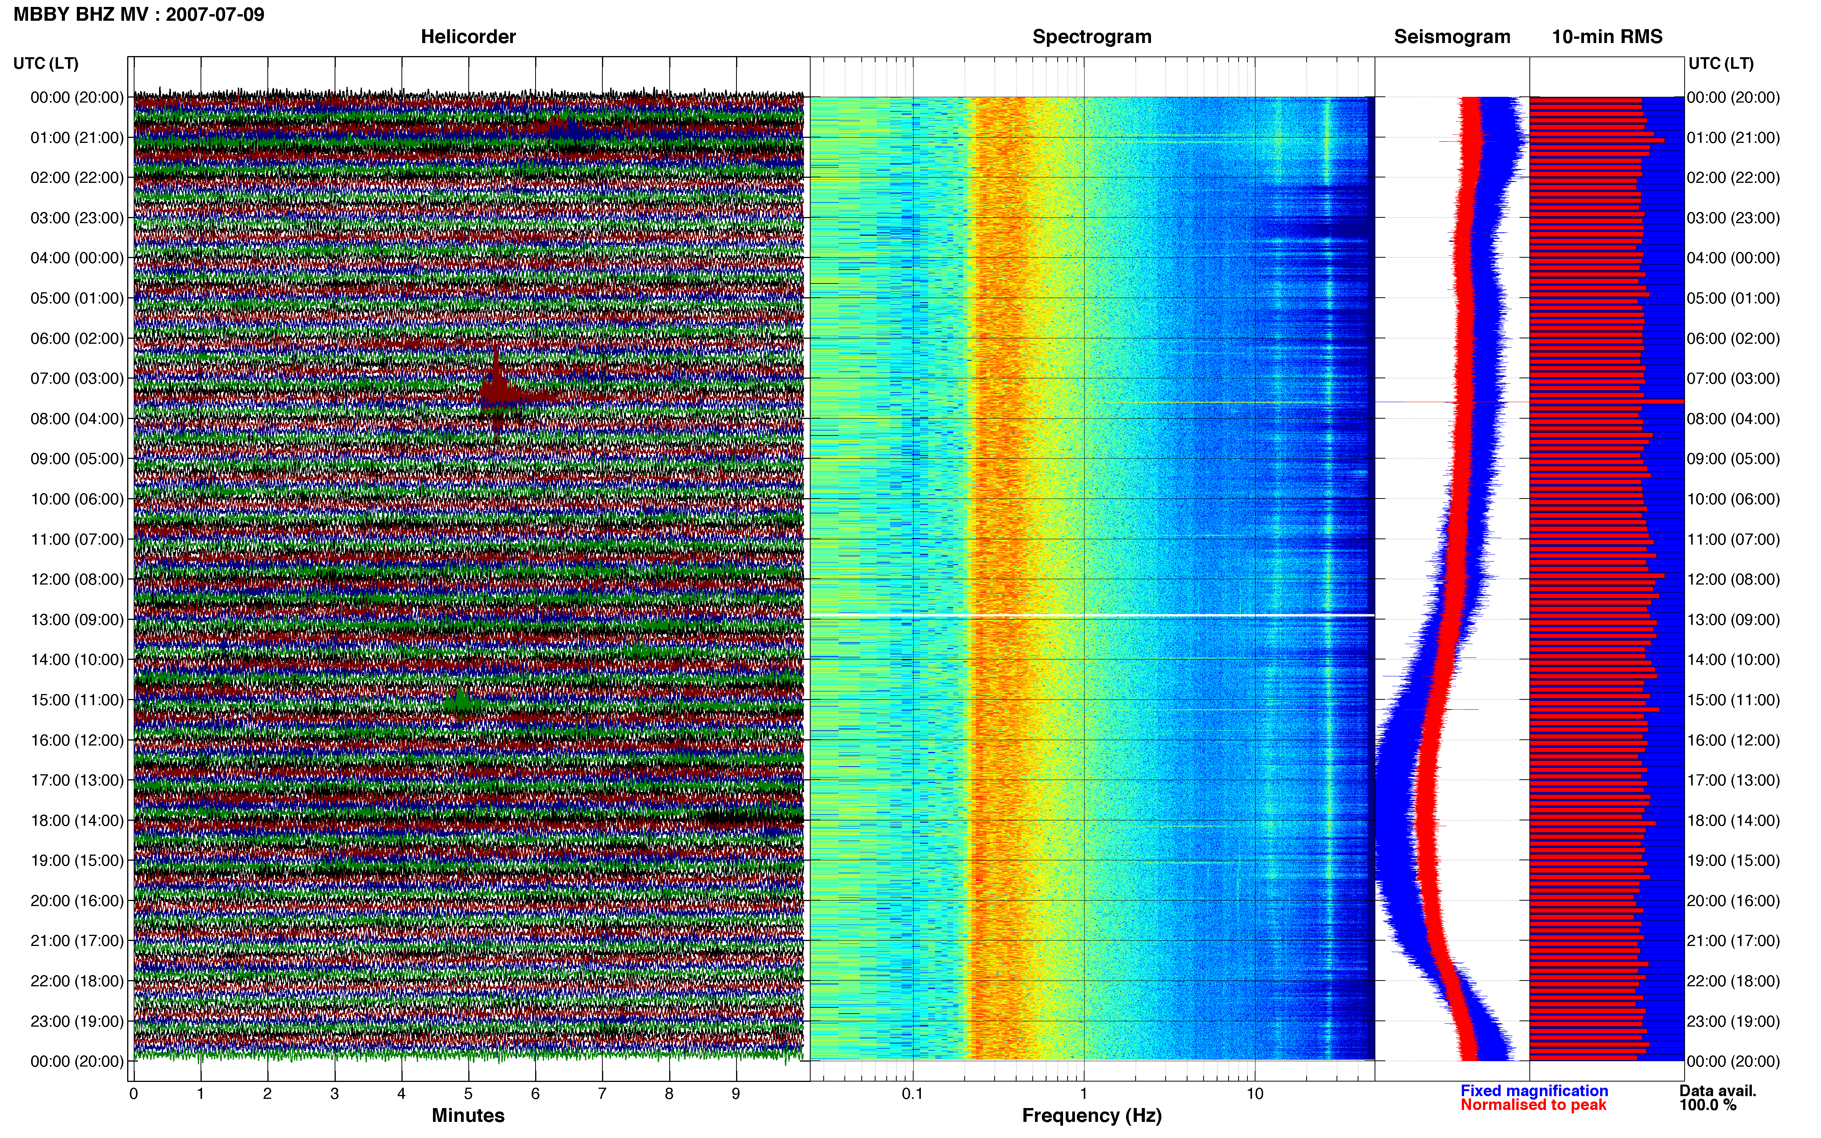Click the plot title 'MBBY BHZ MV : 2007-07-09'
The height and width of the screenshot is (1138, 1821).
(x=139, y=14)
